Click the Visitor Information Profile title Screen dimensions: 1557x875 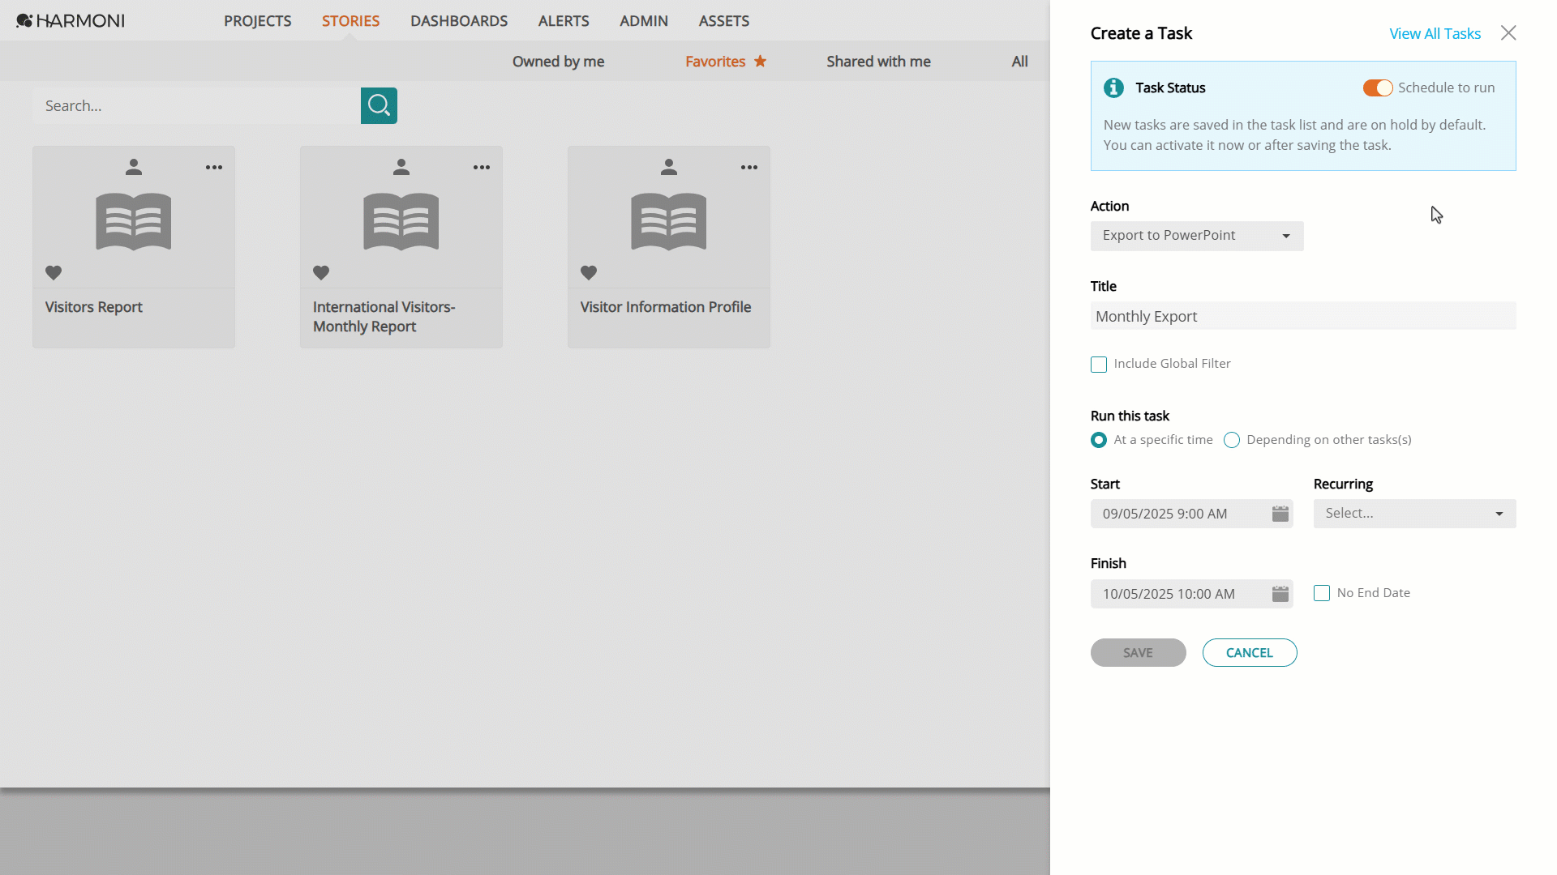click(x=666, y=307)
